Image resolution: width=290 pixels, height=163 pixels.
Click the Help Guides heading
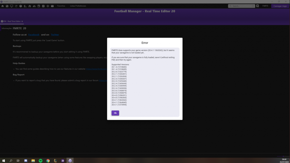(x=19, y=63)
